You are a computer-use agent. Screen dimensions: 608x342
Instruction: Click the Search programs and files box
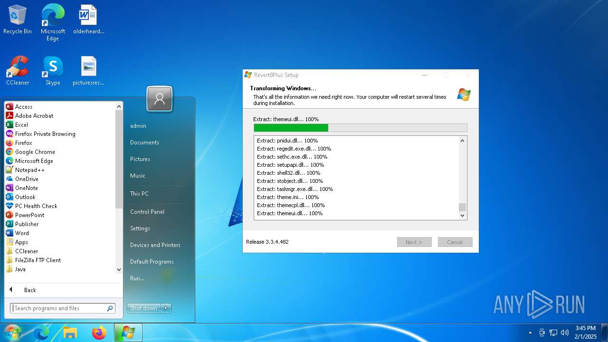coord(63,308)
